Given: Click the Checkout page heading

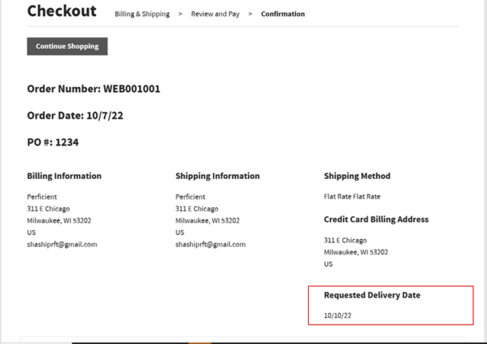Looking at the screenshot, I should tap(62, 11).
